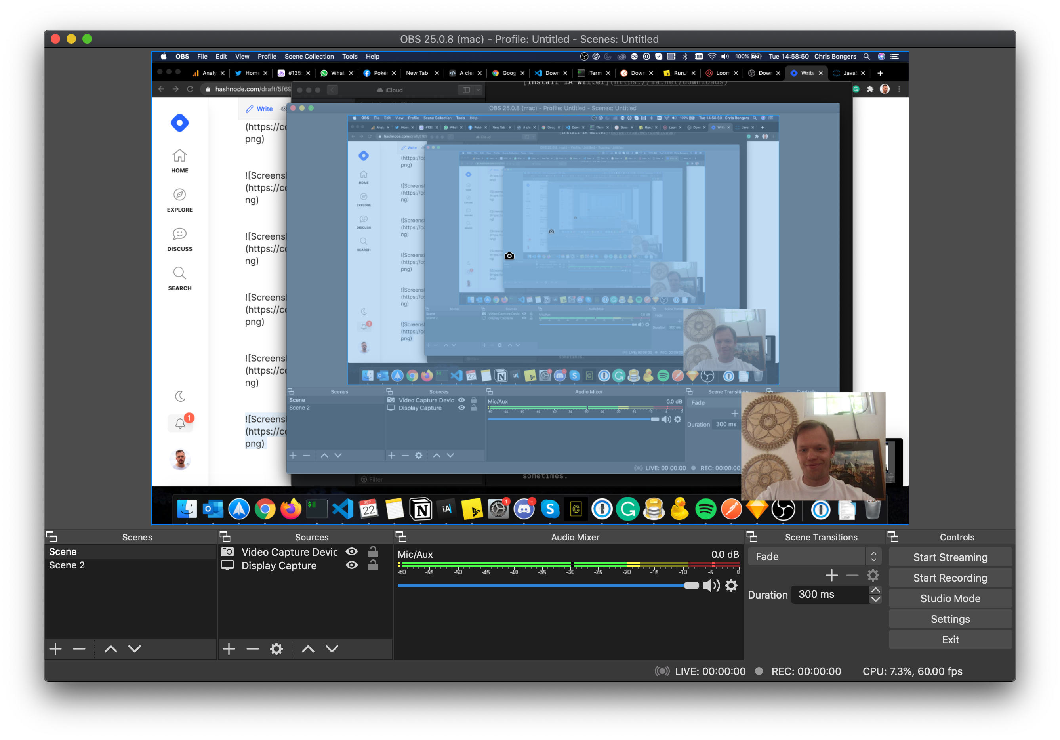Adjust the Mic/Aux volume slider handle
The width and height of the screenshot is (1060, 740).
coord(691,586)
